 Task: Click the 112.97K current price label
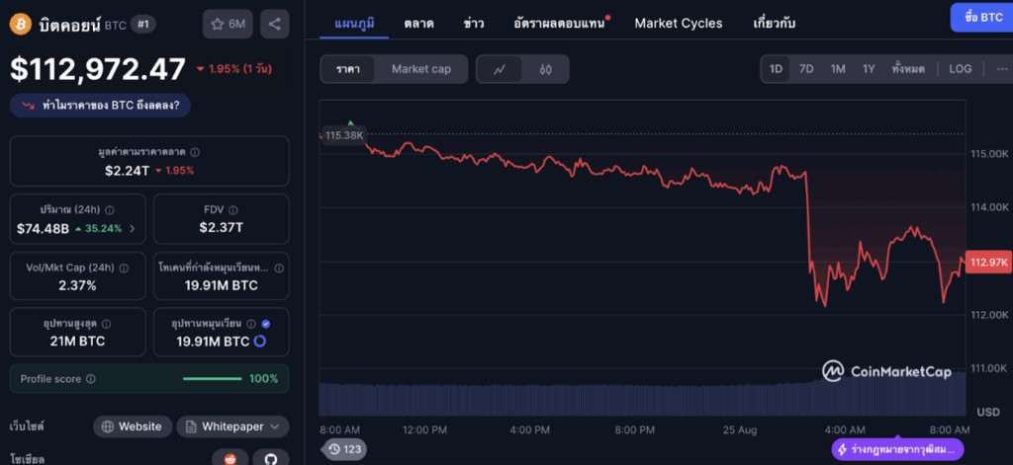(x=988, y=262)
